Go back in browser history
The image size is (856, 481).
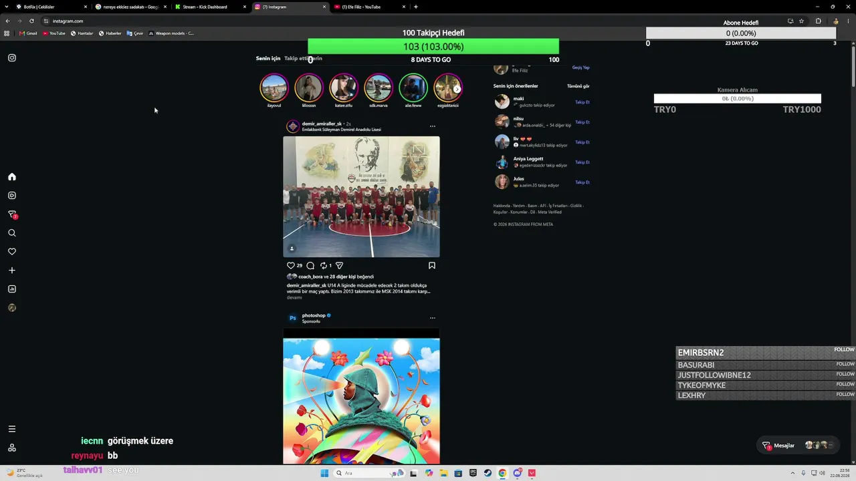click(7, 21)
